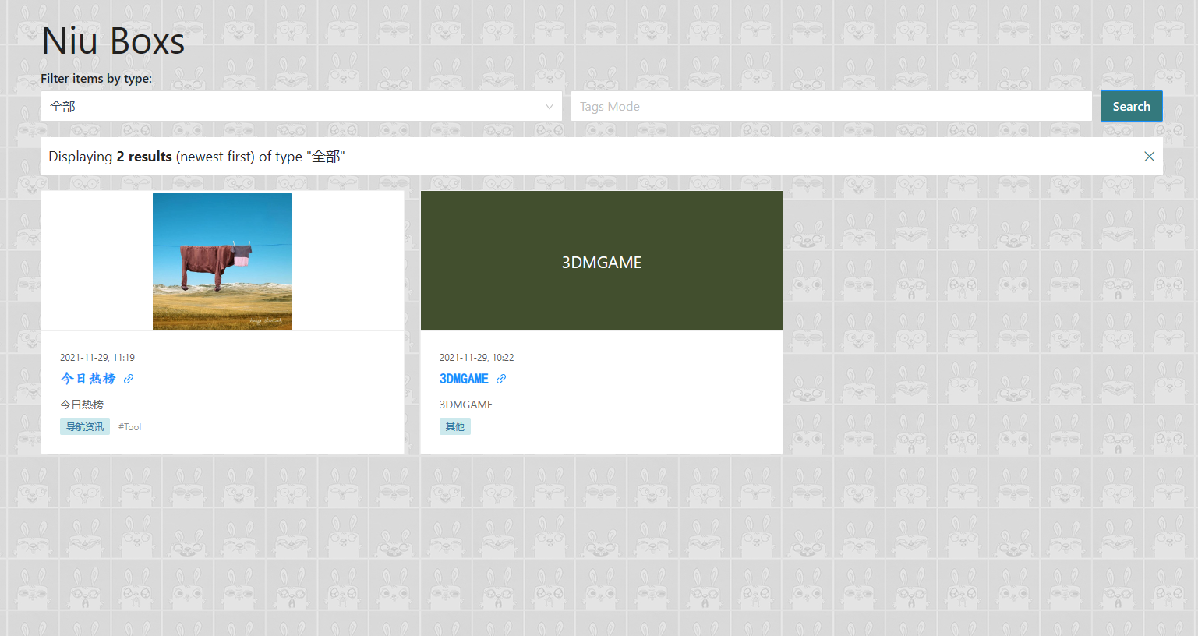The image size is (1198, 636).
Task: Select the 其他 category tag
Action: (454, 427)
